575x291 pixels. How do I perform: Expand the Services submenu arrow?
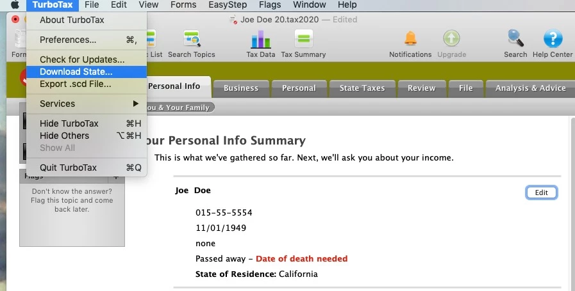(136, 104)
